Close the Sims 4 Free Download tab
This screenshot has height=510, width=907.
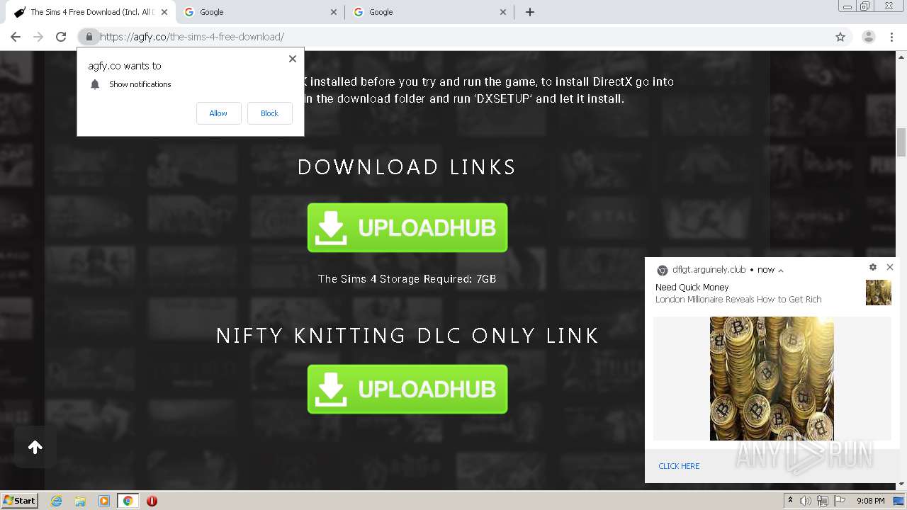(x=164, y=12)
